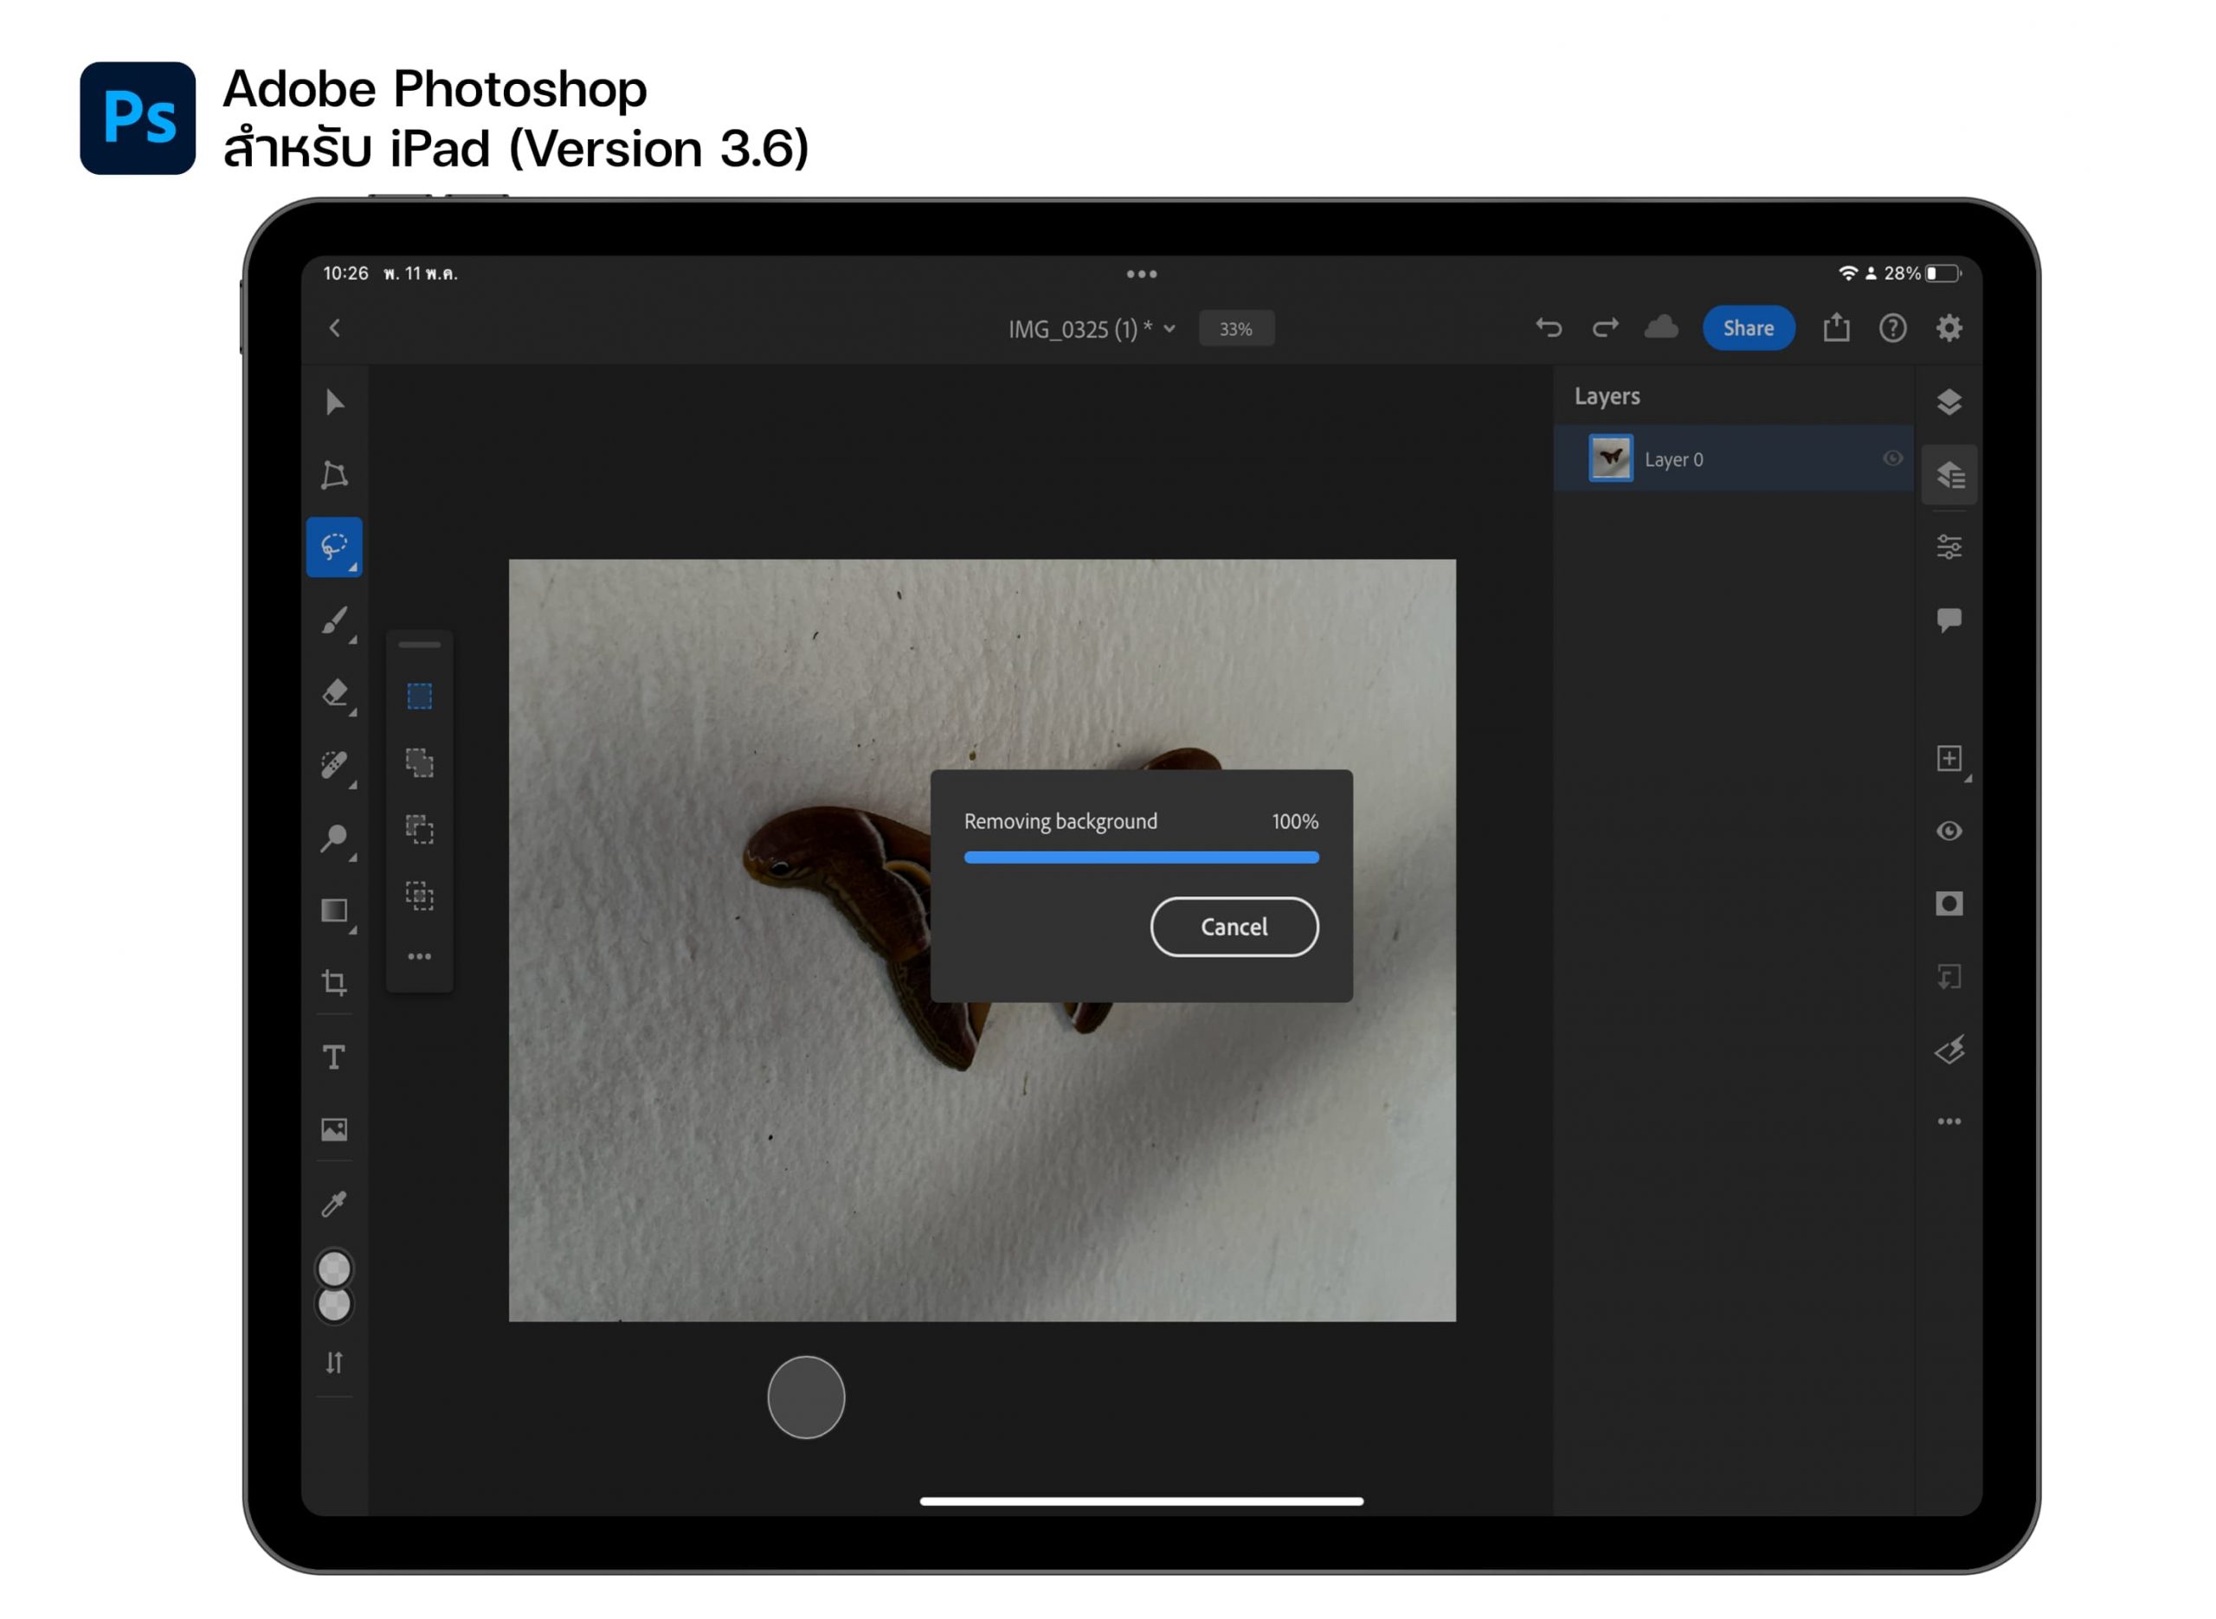Select the Move tool
Image resolution: width=2216 pixels, height=1619 pixels.
coord(334,402)
